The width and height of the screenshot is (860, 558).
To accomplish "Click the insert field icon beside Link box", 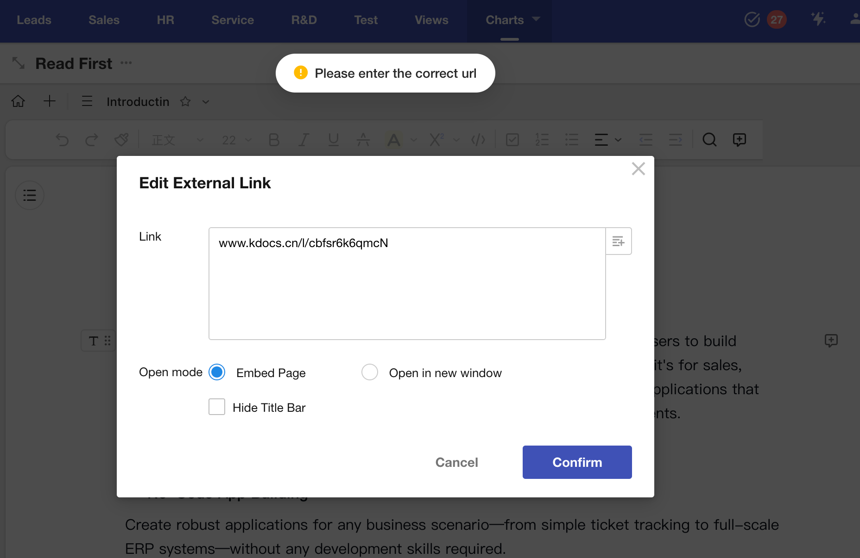I will [x=618, y=241].
